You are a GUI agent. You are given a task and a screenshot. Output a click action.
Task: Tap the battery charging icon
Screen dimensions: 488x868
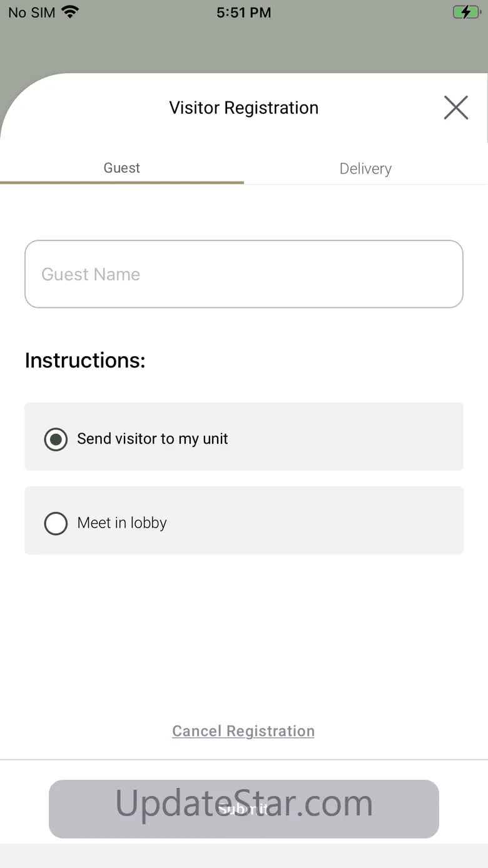465,12
